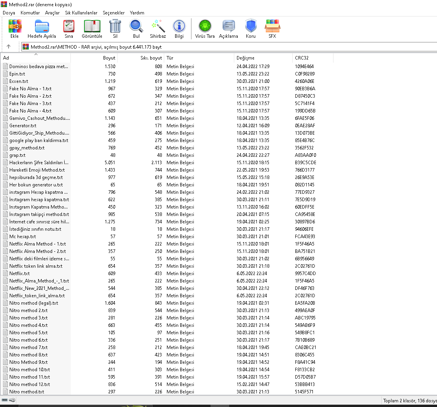The height and width of the screenshot is (407, 437).
Task: Click file icon of Epin.txt
Action: 5,74
